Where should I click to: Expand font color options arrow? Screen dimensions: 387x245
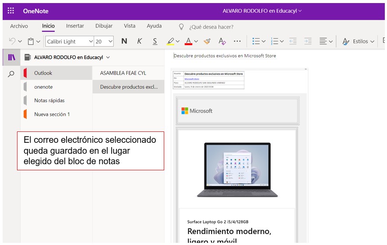196,41
